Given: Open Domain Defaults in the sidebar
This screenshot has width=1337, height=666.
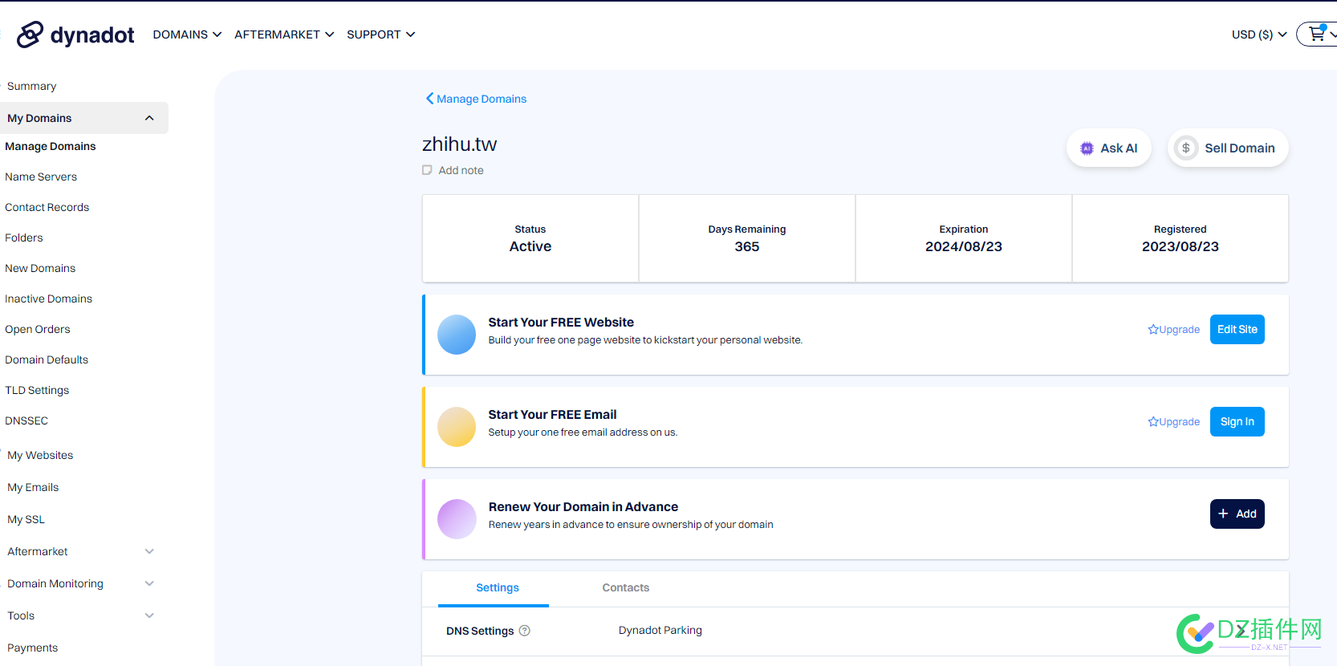Looking at the screenshot, I should [x=47, y=359].
